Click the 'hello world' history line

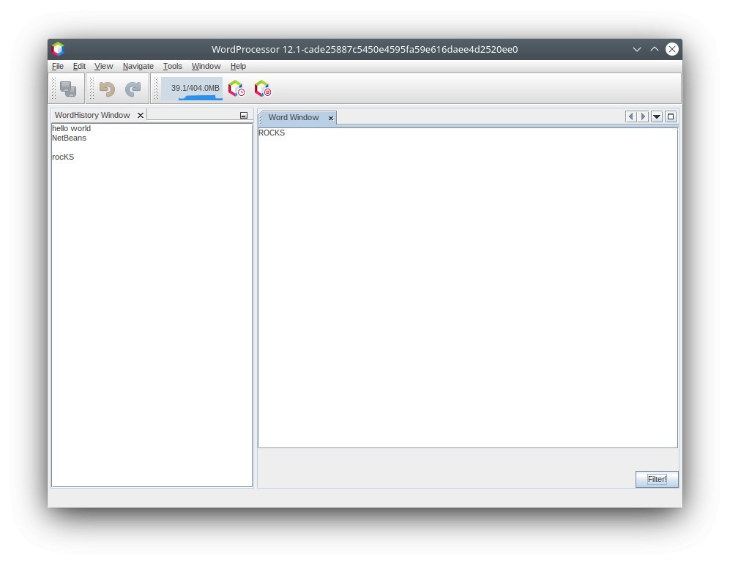(x=71, y=128)
